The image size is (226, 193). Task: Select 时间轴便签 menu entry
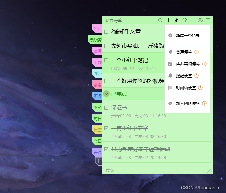[188, 88]
